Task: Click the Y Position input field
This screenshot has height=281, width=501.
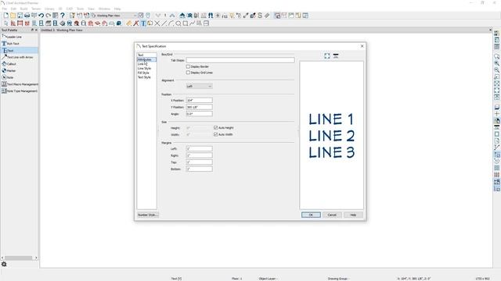Action: (200, 107)
